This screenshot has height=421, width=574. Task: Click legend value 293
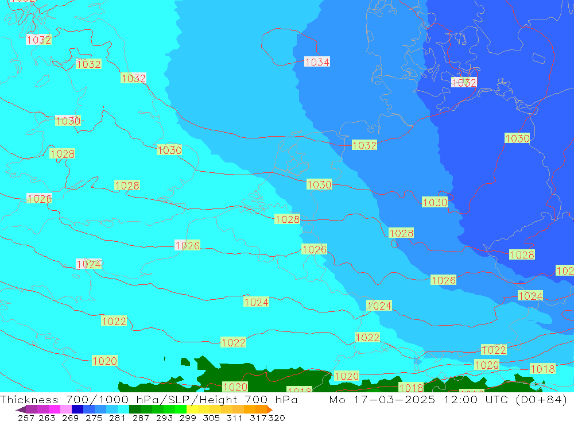click(164, 418)
